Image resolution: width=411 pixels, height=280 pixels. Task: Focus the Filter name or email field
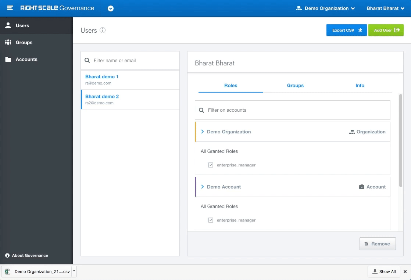(x=130, y=61)
